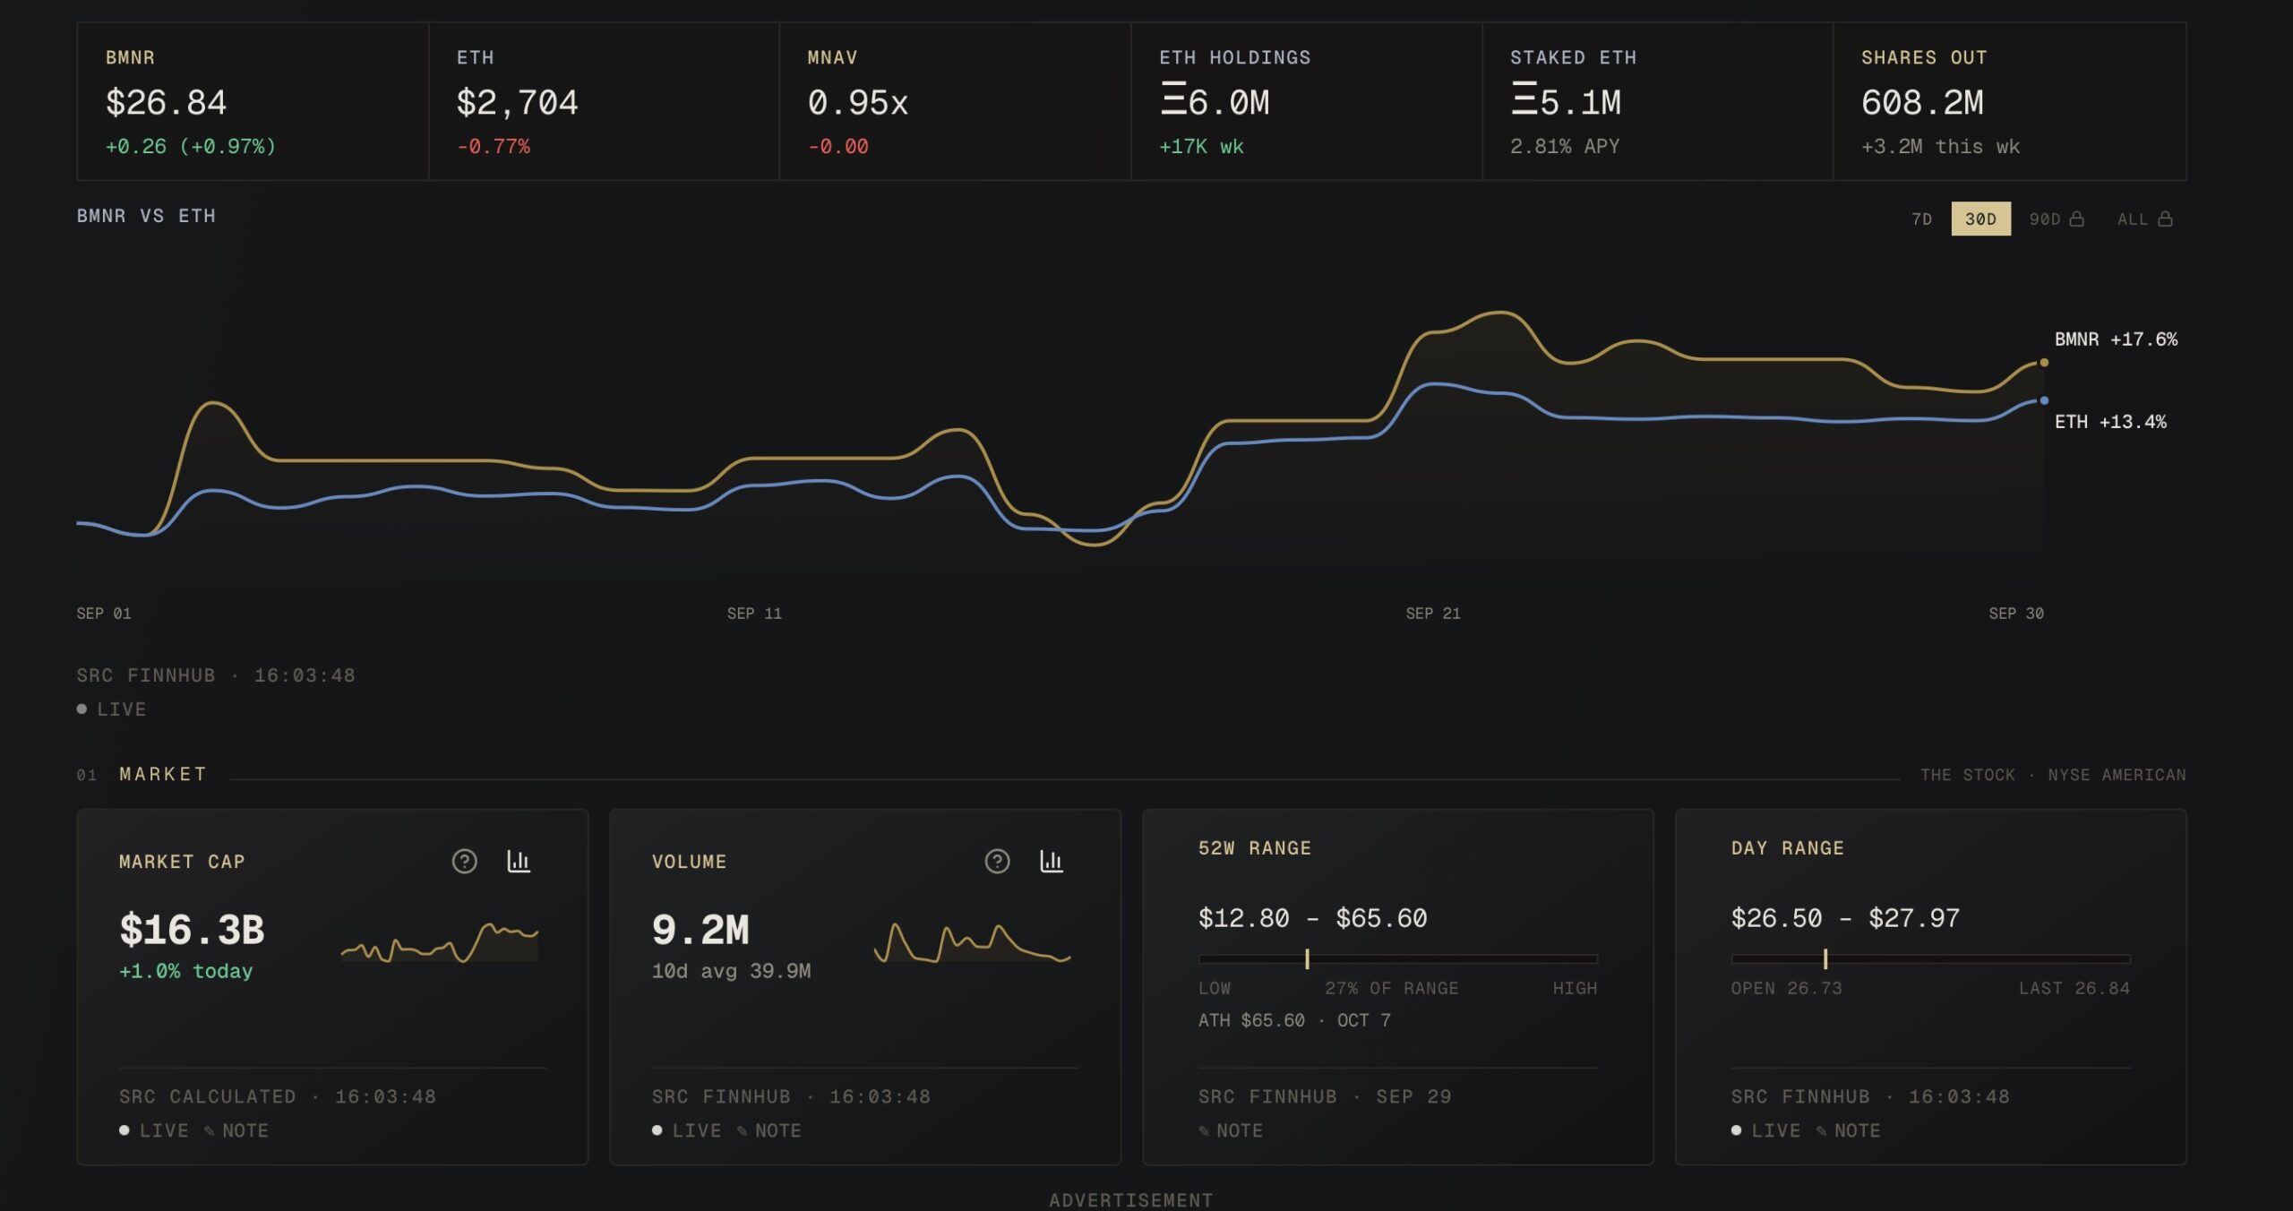Click the BMNR endpoint dot on chart
2293x1211 pixels.
pos(2044,363)
